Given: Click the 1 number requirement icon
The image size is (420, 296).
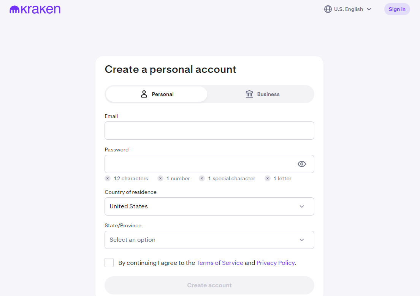Looking at the screenshot, I should [160, 178].
